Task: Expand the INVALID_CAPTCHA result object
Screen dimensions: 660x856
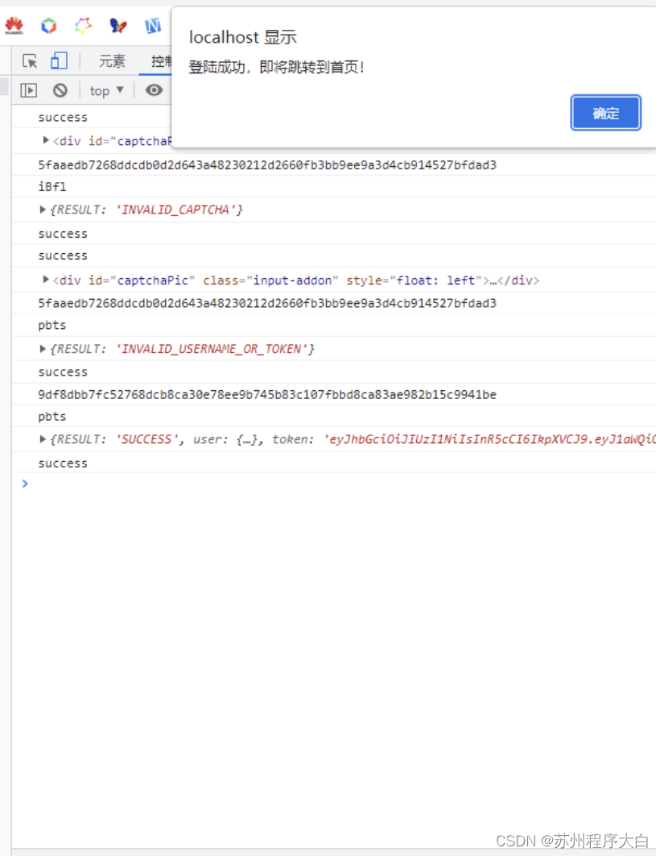Action: (x=43, y=210)
